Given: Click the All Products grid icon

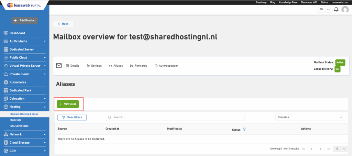Looking at the screenshot, I should (6, 41).
